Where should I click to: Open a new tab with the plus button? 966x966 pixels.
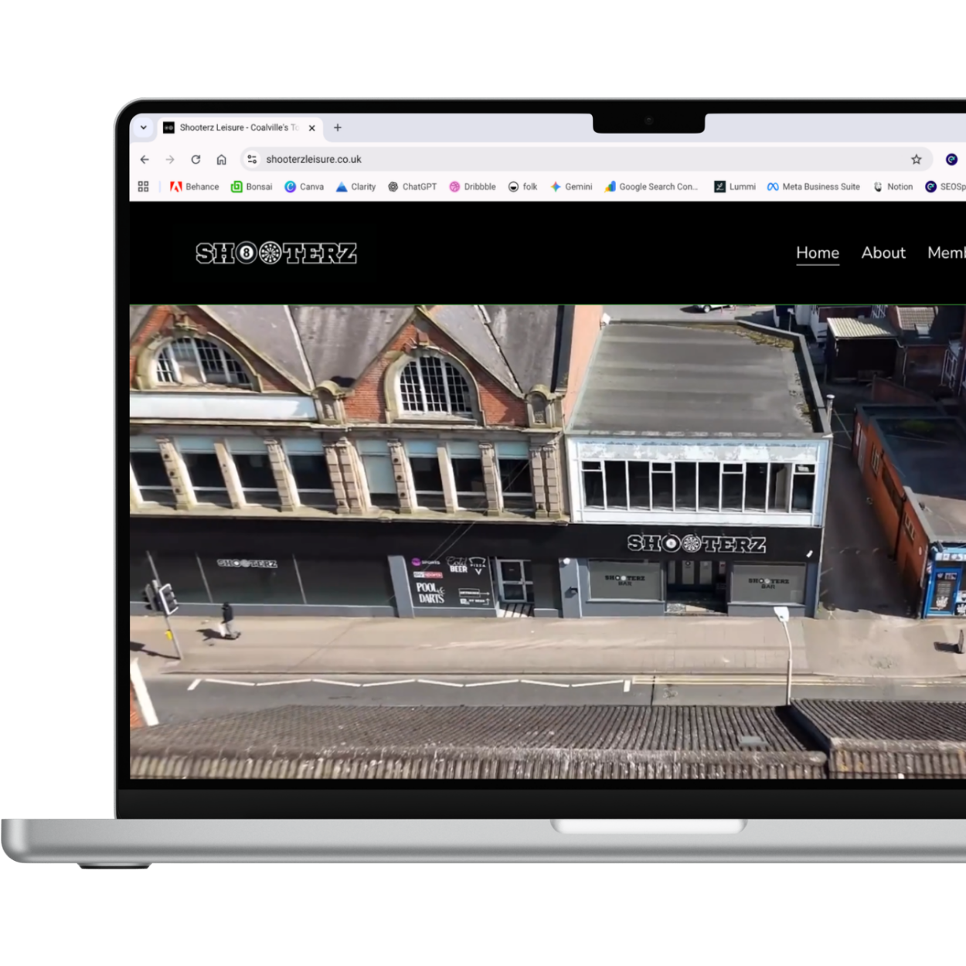338,128
